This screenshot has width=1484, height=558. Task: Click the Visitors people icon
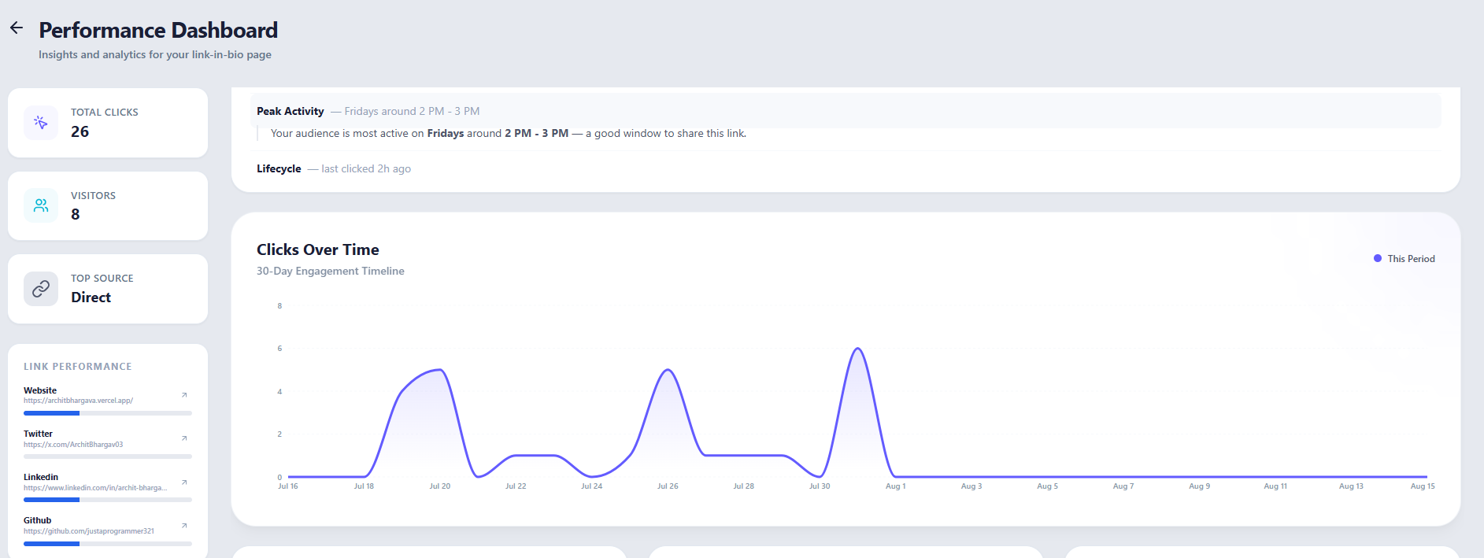pos(41,205)
